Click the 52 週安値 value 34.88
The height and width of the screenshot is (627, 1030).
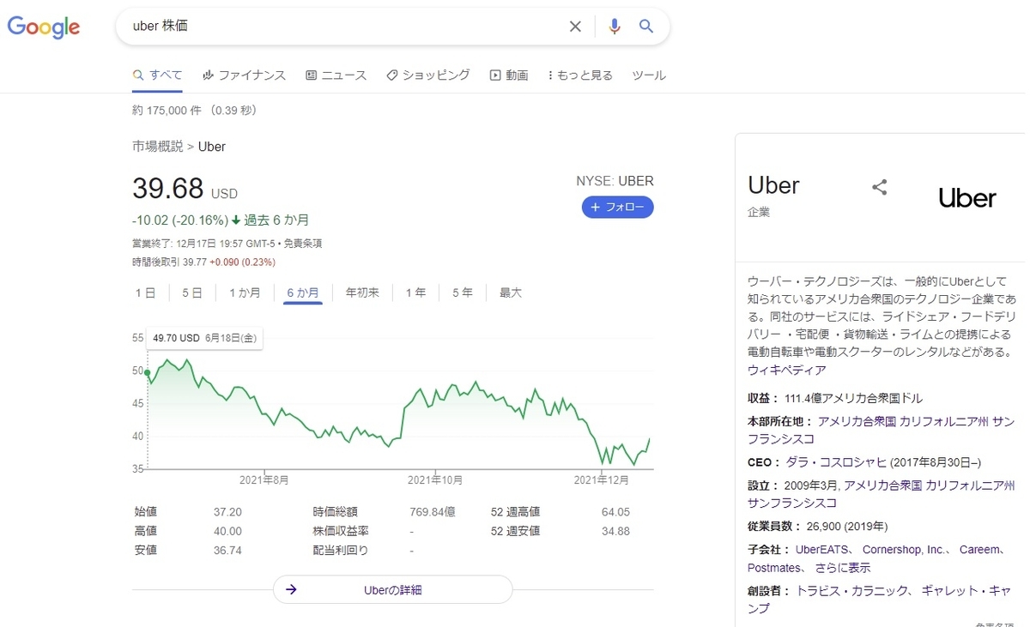click(615, 531)
